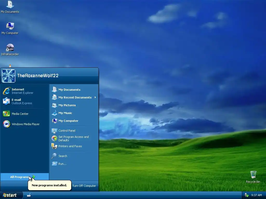Screen dimensions: 266x199
Task: Expand the My Recent Documents submenu arrow
Action: (x=95, y=97)
